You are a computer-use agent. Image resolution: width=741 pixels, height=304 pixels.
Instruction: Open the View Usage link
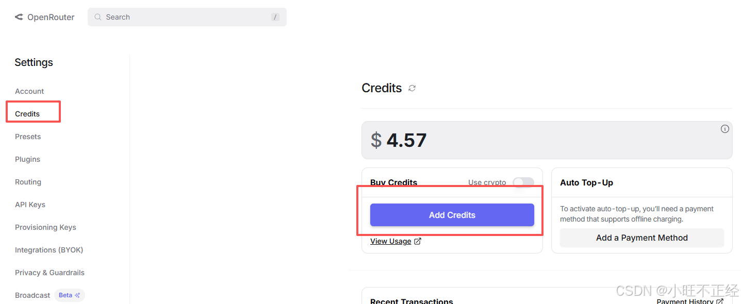(x=390, y=241)
